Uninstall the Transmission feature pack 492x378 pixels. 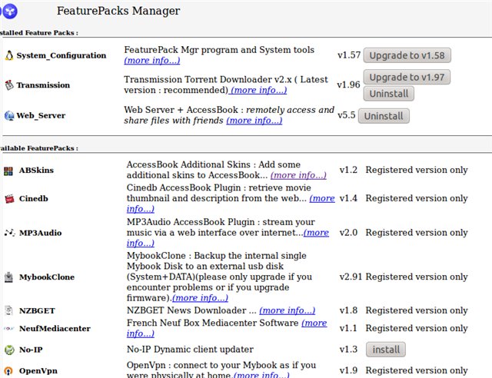(388, 94)
